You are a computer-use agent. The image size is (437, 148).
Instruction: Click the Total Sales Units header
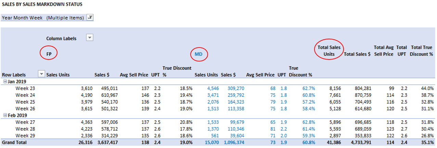click(x=329, y=51)
